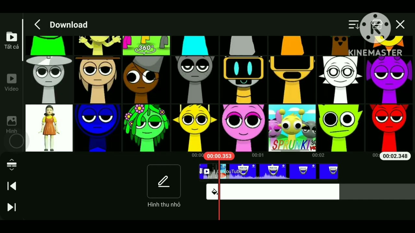Click the Download title text
The width and height of the screenshot is (415, 233).
coord(68,25)
